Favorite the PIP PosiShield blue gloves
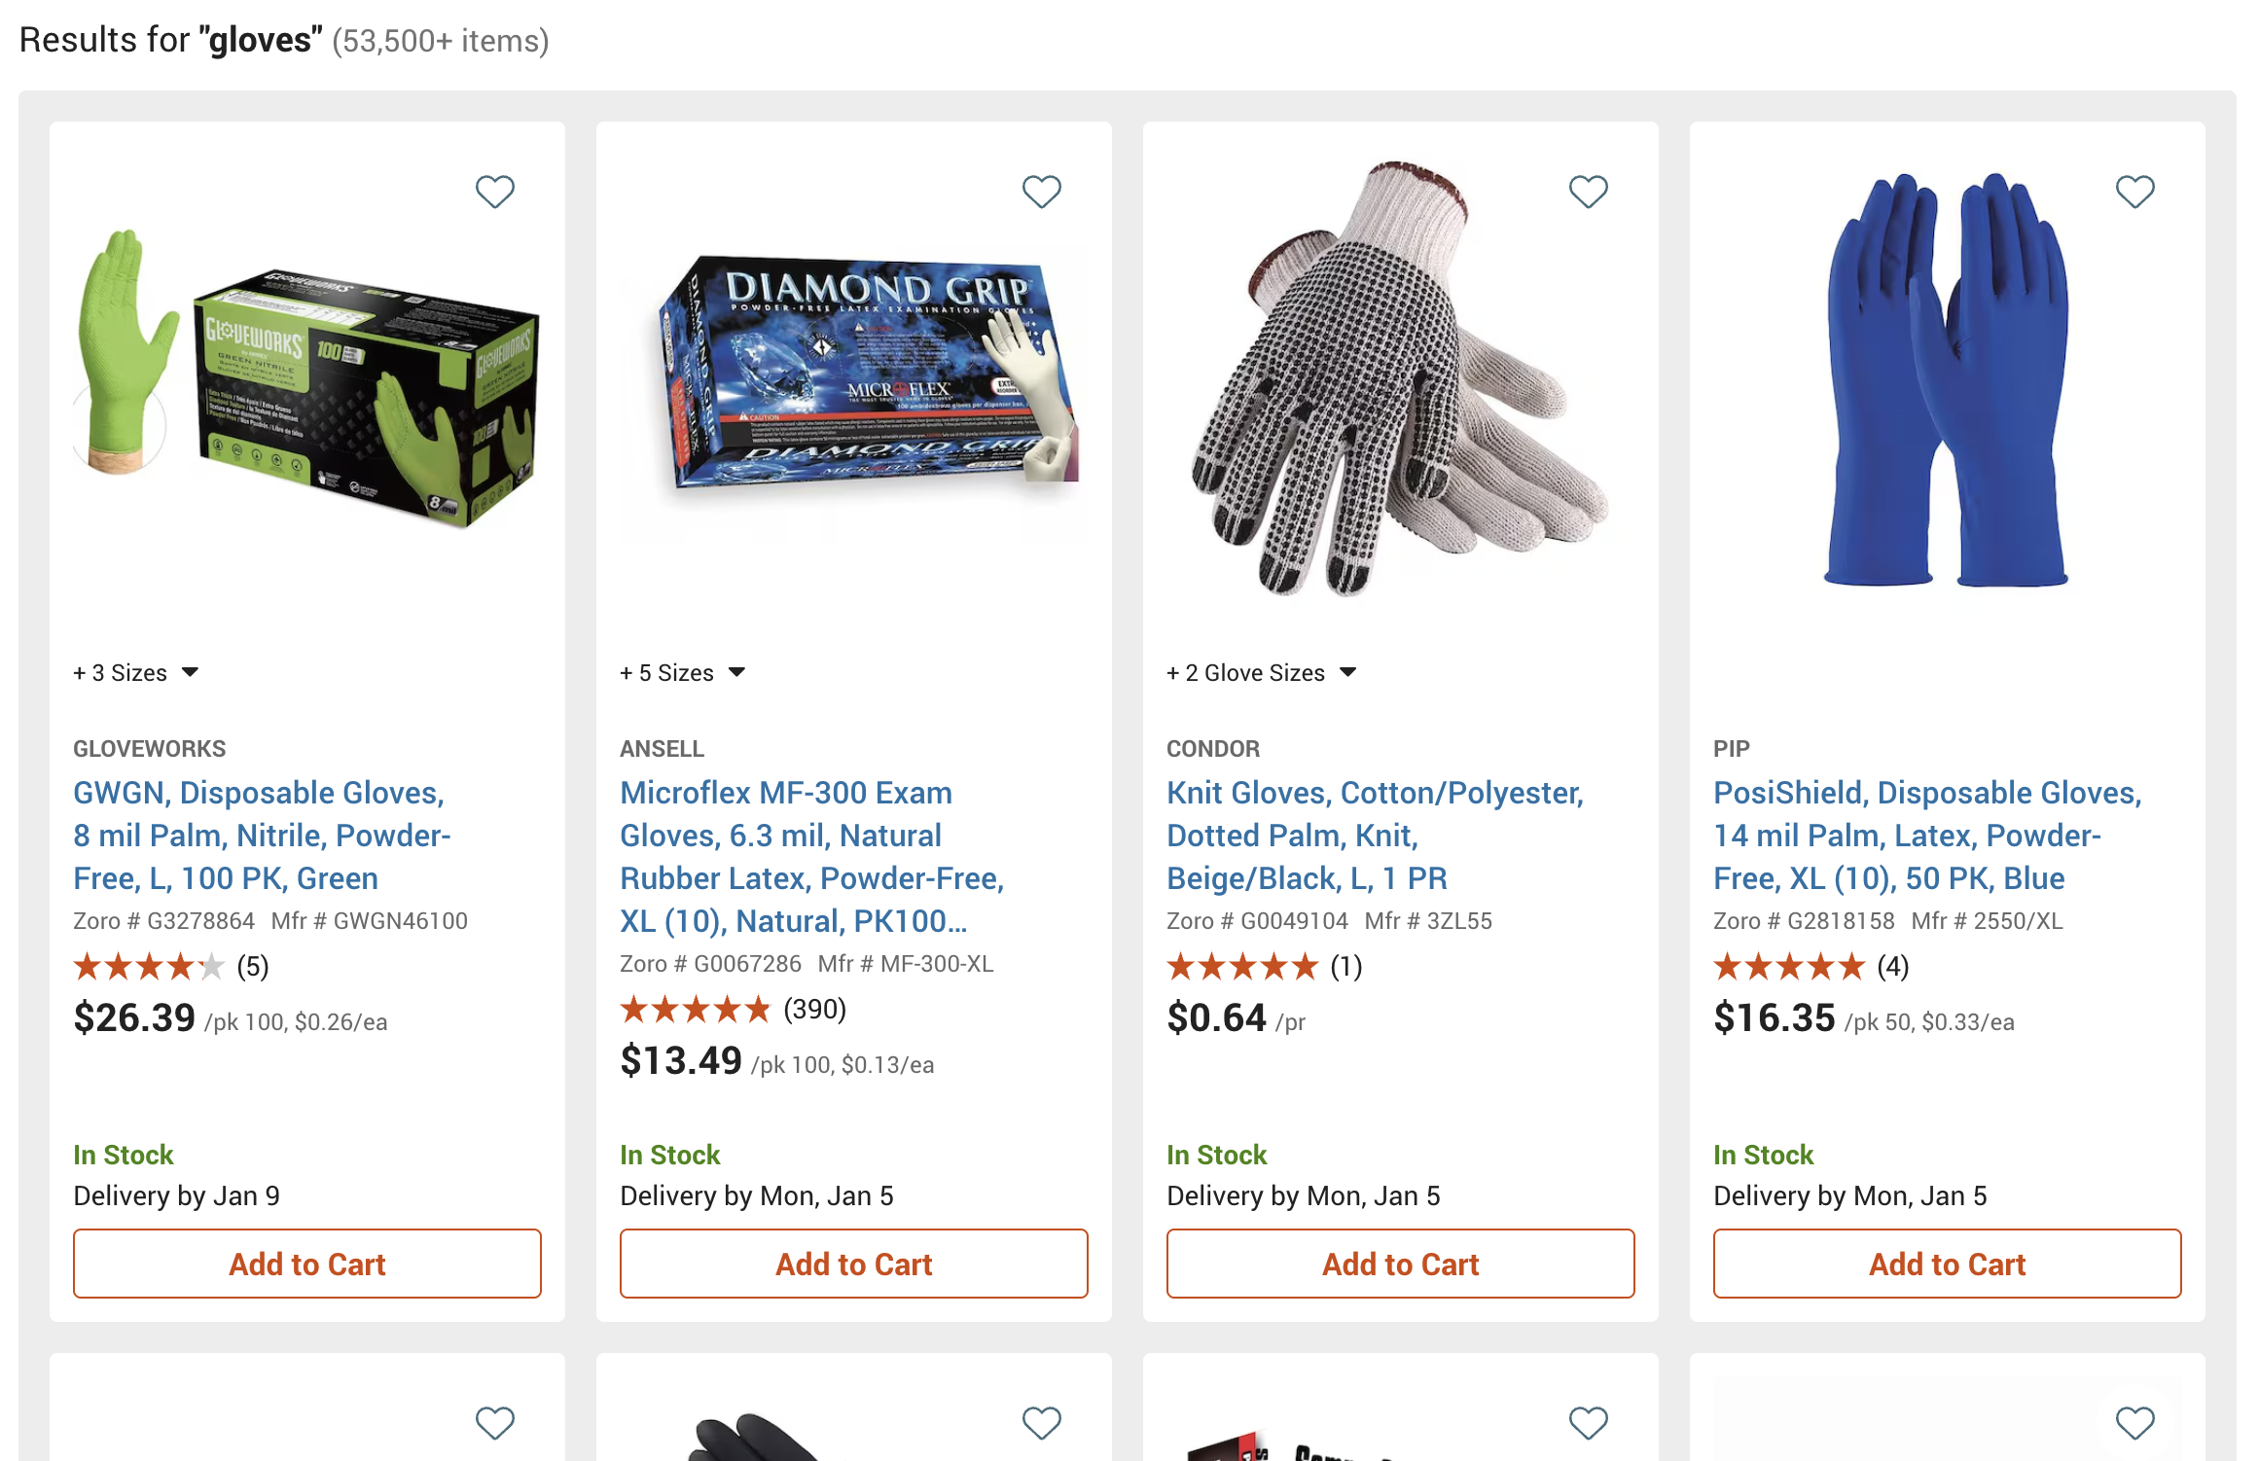Viewport: 2259px width, 1461px height. 2134,192
